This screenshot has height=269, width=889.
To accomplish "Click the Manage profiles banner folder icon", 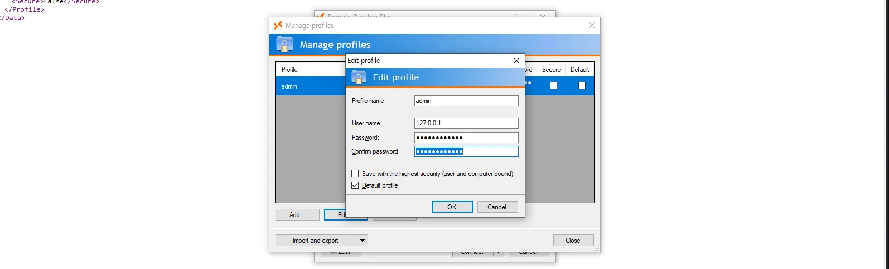I will [284, 44].
